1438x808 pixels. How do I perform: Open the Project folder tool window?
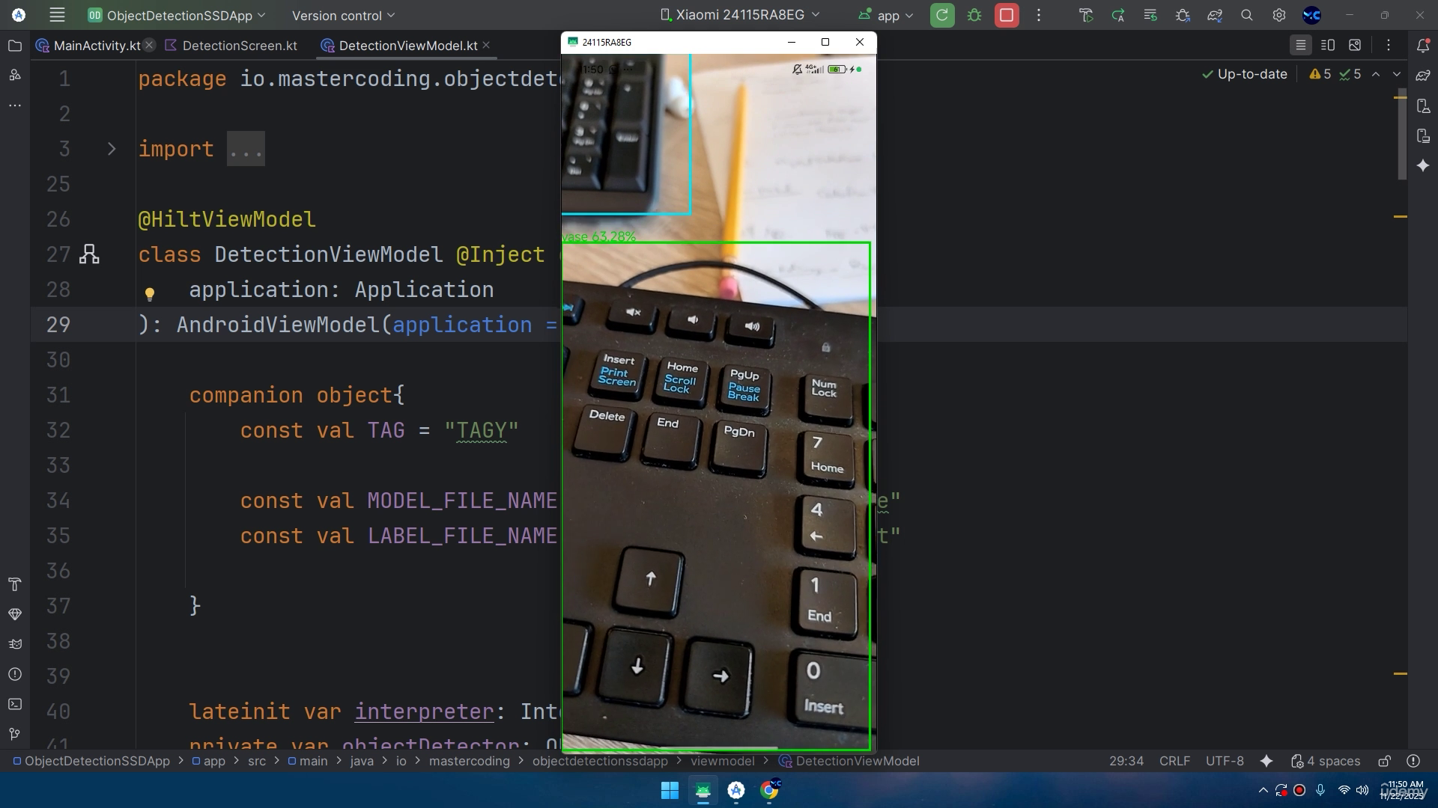click(x=14, y=46)
